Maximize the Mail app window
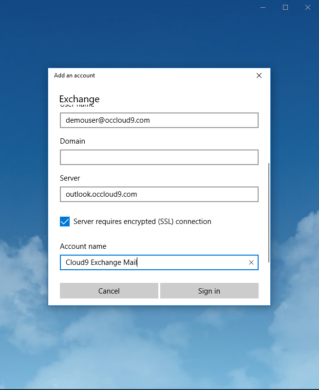319x390 pixels. [285, 7]
